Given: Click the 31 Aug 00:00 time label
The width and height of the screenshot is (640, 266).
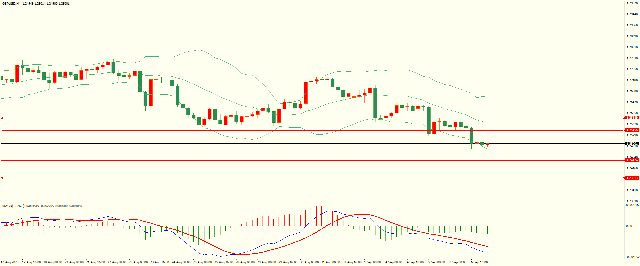Looking at the screenshot, I should (331, 262).
